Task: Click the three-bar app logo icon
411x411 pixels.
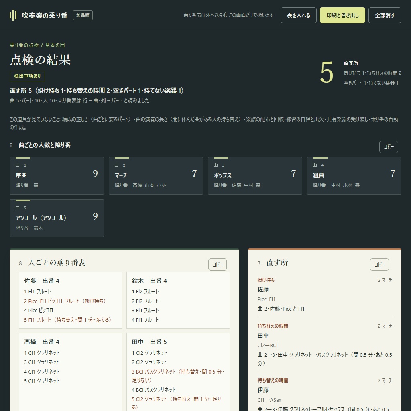Action: 13,15
